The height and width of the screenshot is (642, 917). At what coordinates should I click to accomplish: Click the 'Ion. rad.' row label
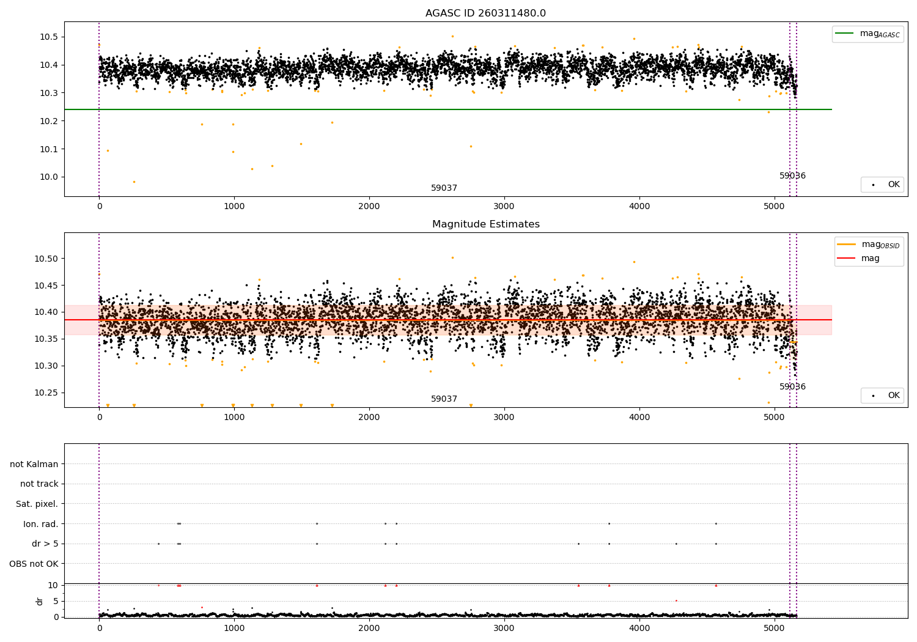click(41, 524)
